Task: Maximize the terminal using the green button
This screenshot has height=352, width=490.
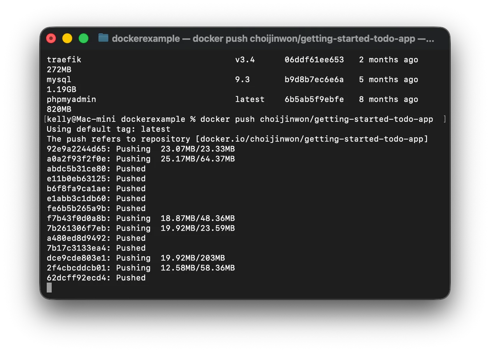Action: pyautogui.click(x=84, y=38)
